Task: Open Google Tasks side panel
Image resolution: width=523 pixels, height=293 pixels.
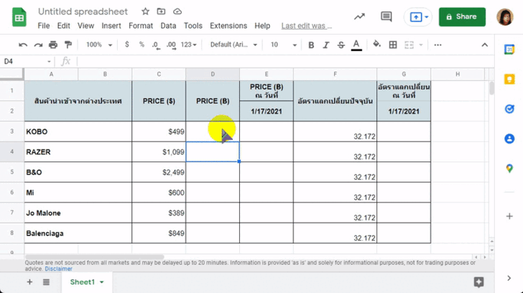Action: click(509, 109)
